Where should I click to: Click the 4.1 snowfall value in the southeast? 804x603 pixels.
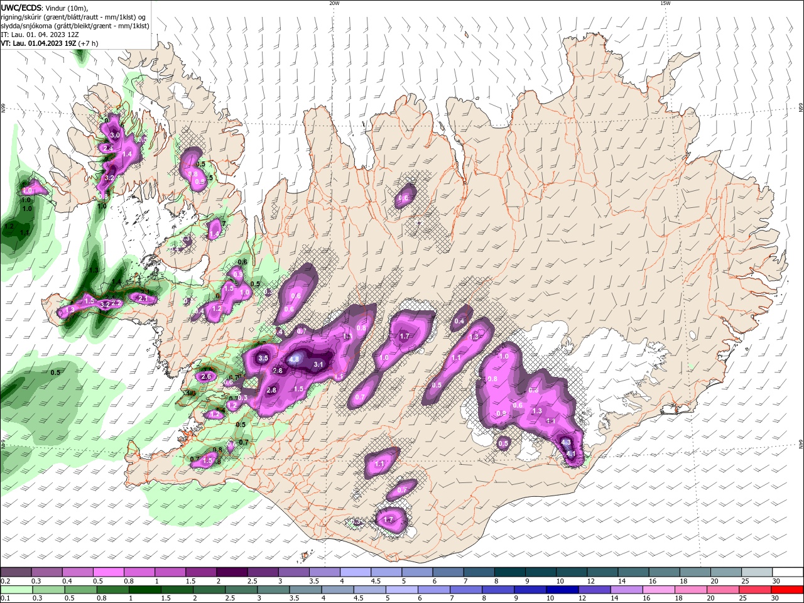(571, 454)
